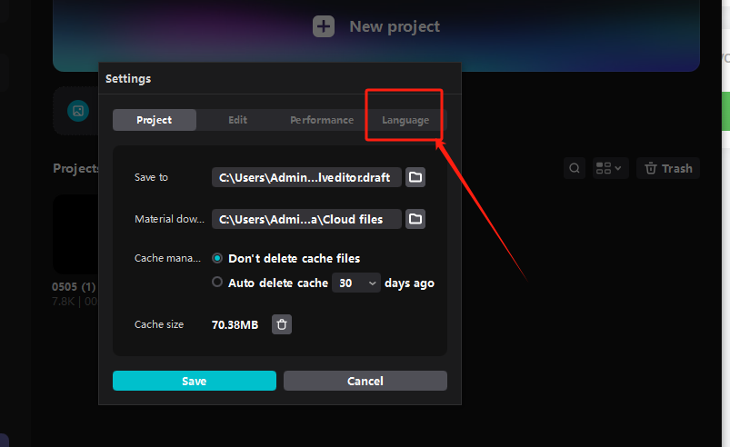Select Don't delete cache files option
The width and height of the screenshot is (730, 447).
click(x=217, y=258)
